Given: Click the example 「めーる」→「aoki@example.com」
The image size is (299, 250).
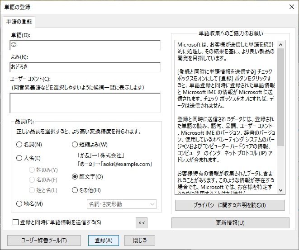Looking at the screenshot, I should pos(114,164).
